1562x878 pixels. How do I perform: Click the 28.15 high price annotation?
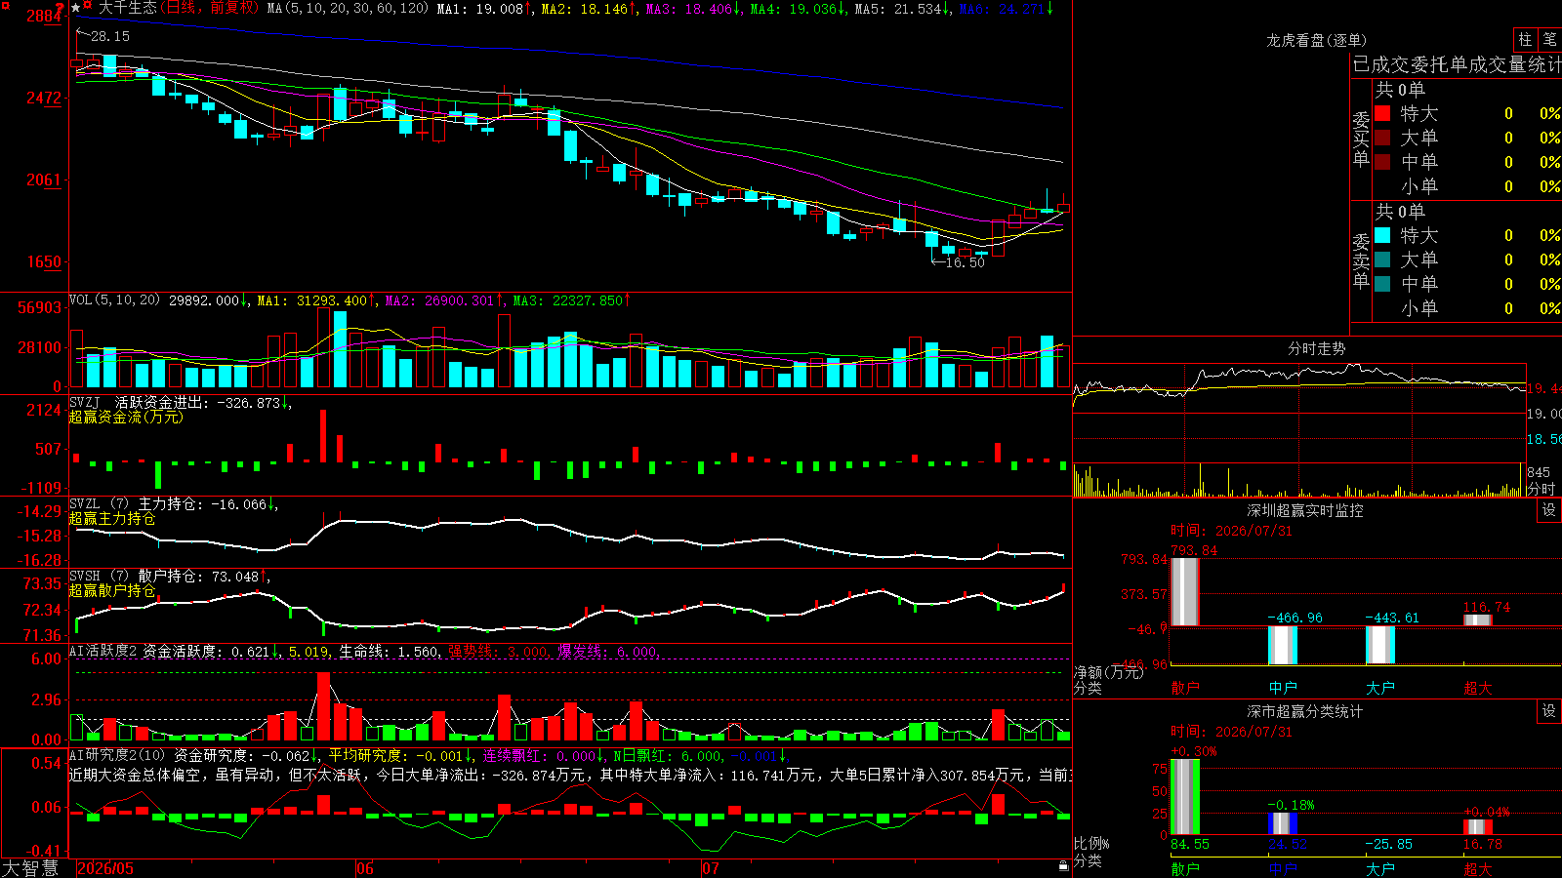coord(110,36)
